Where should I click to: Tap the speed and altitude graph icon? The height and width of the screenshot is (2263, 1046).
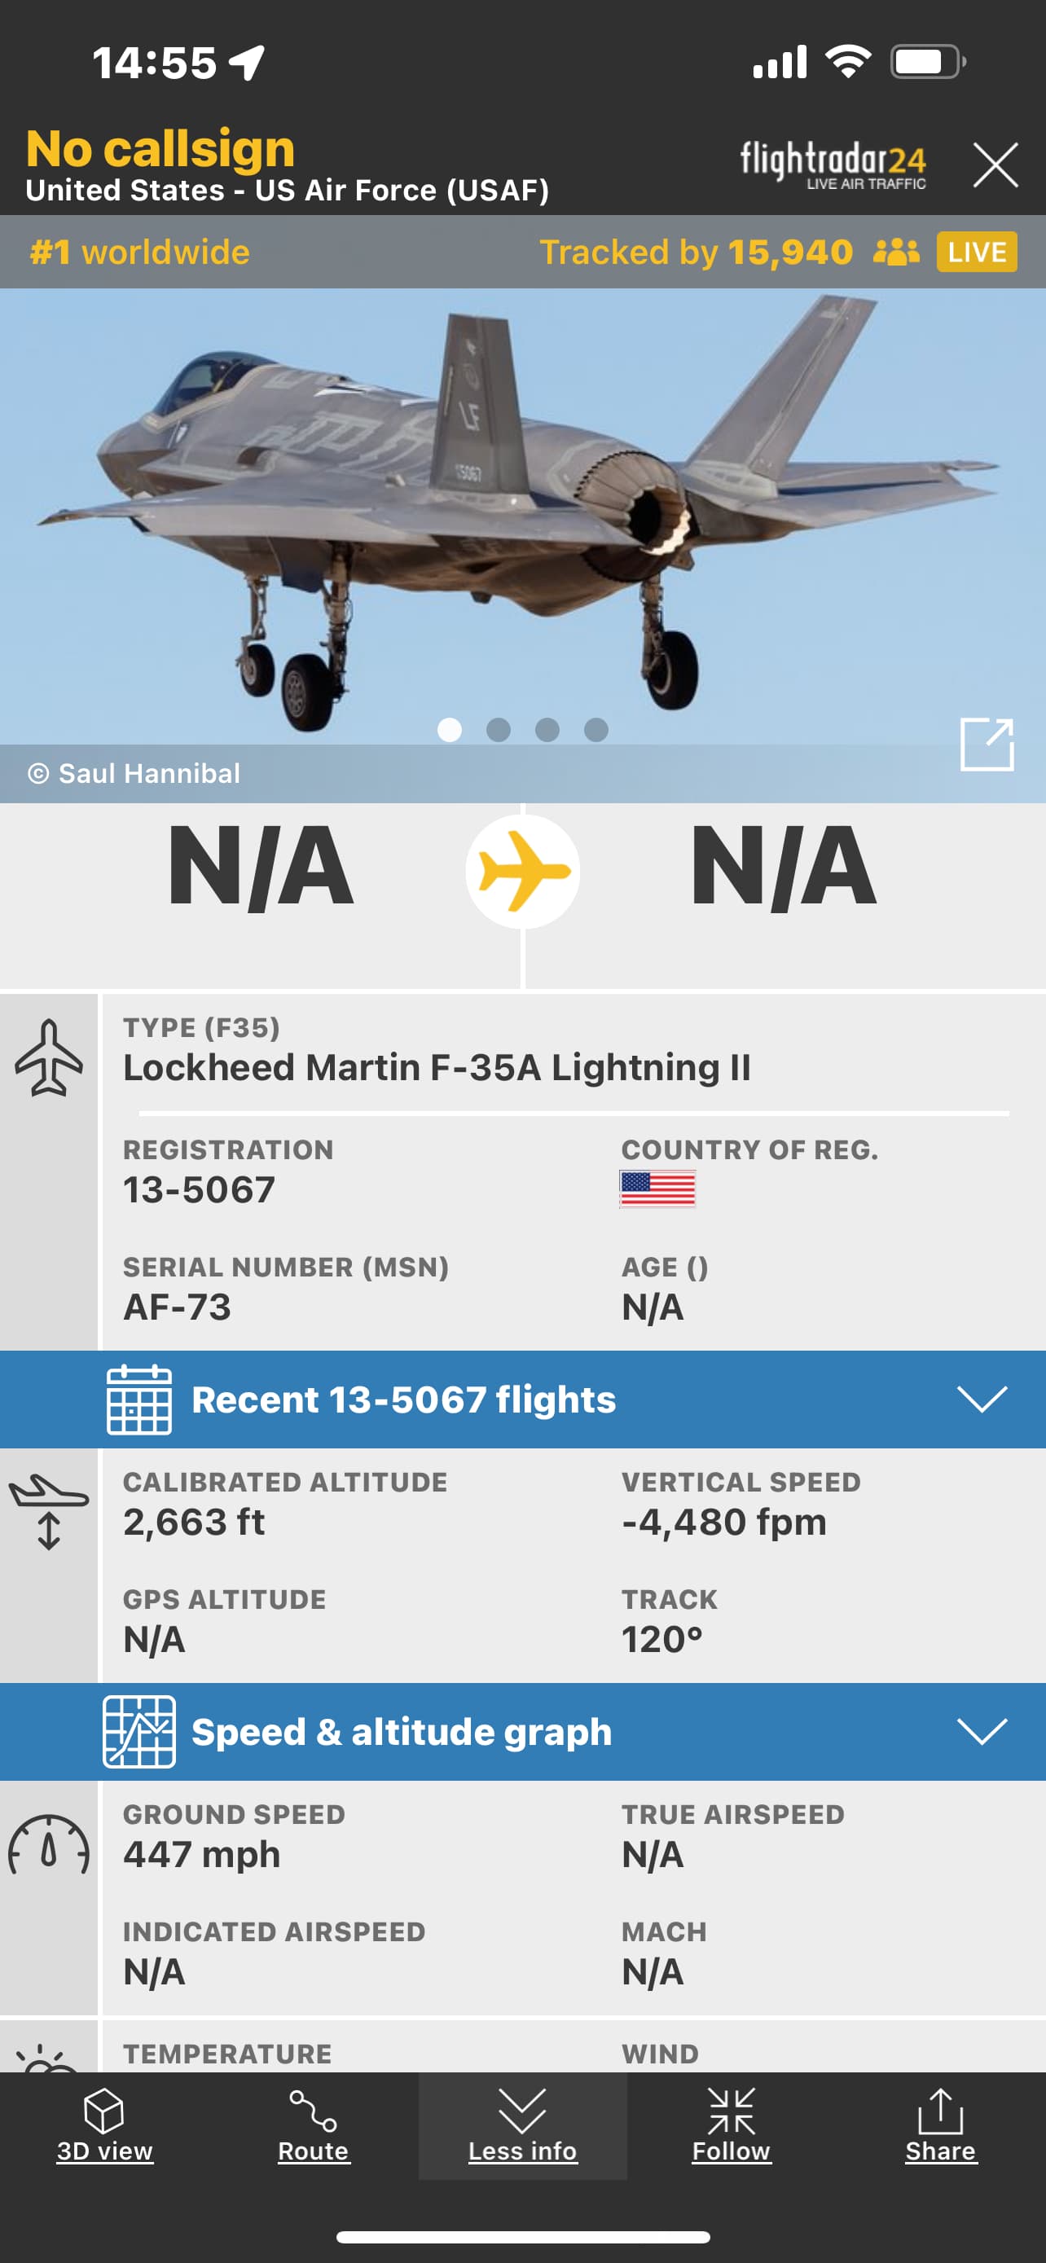coord(138,1732)
